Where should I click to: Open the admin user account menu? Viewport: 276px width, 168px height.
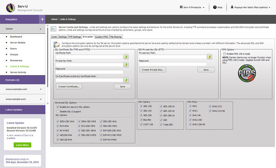pos(250,7)
